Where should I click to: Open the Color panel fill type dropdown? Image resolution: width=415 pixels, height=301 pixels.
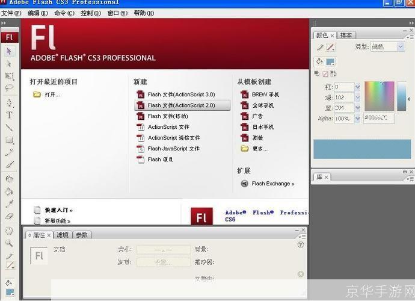[401, 47]
